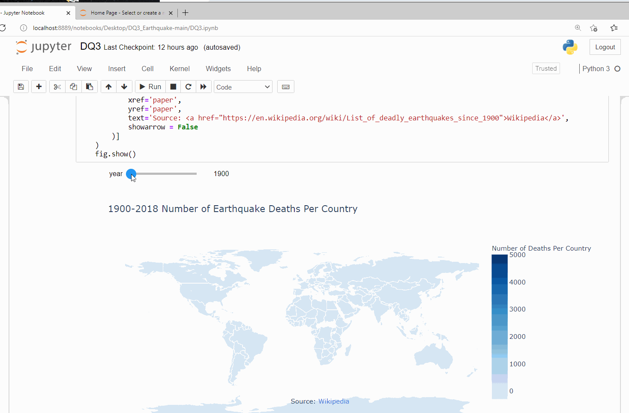This screenshot has height=413, width=629.
Task: Close the Home Page browser tab
Action: click(x=171, y=13)
